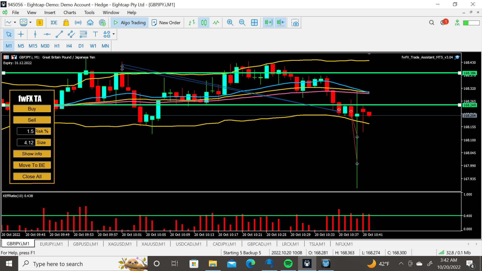Viewport: 482px width, 271px height.
Task: Click the Move To BE button
Action: pyautogui.click(x=32, y=165)
